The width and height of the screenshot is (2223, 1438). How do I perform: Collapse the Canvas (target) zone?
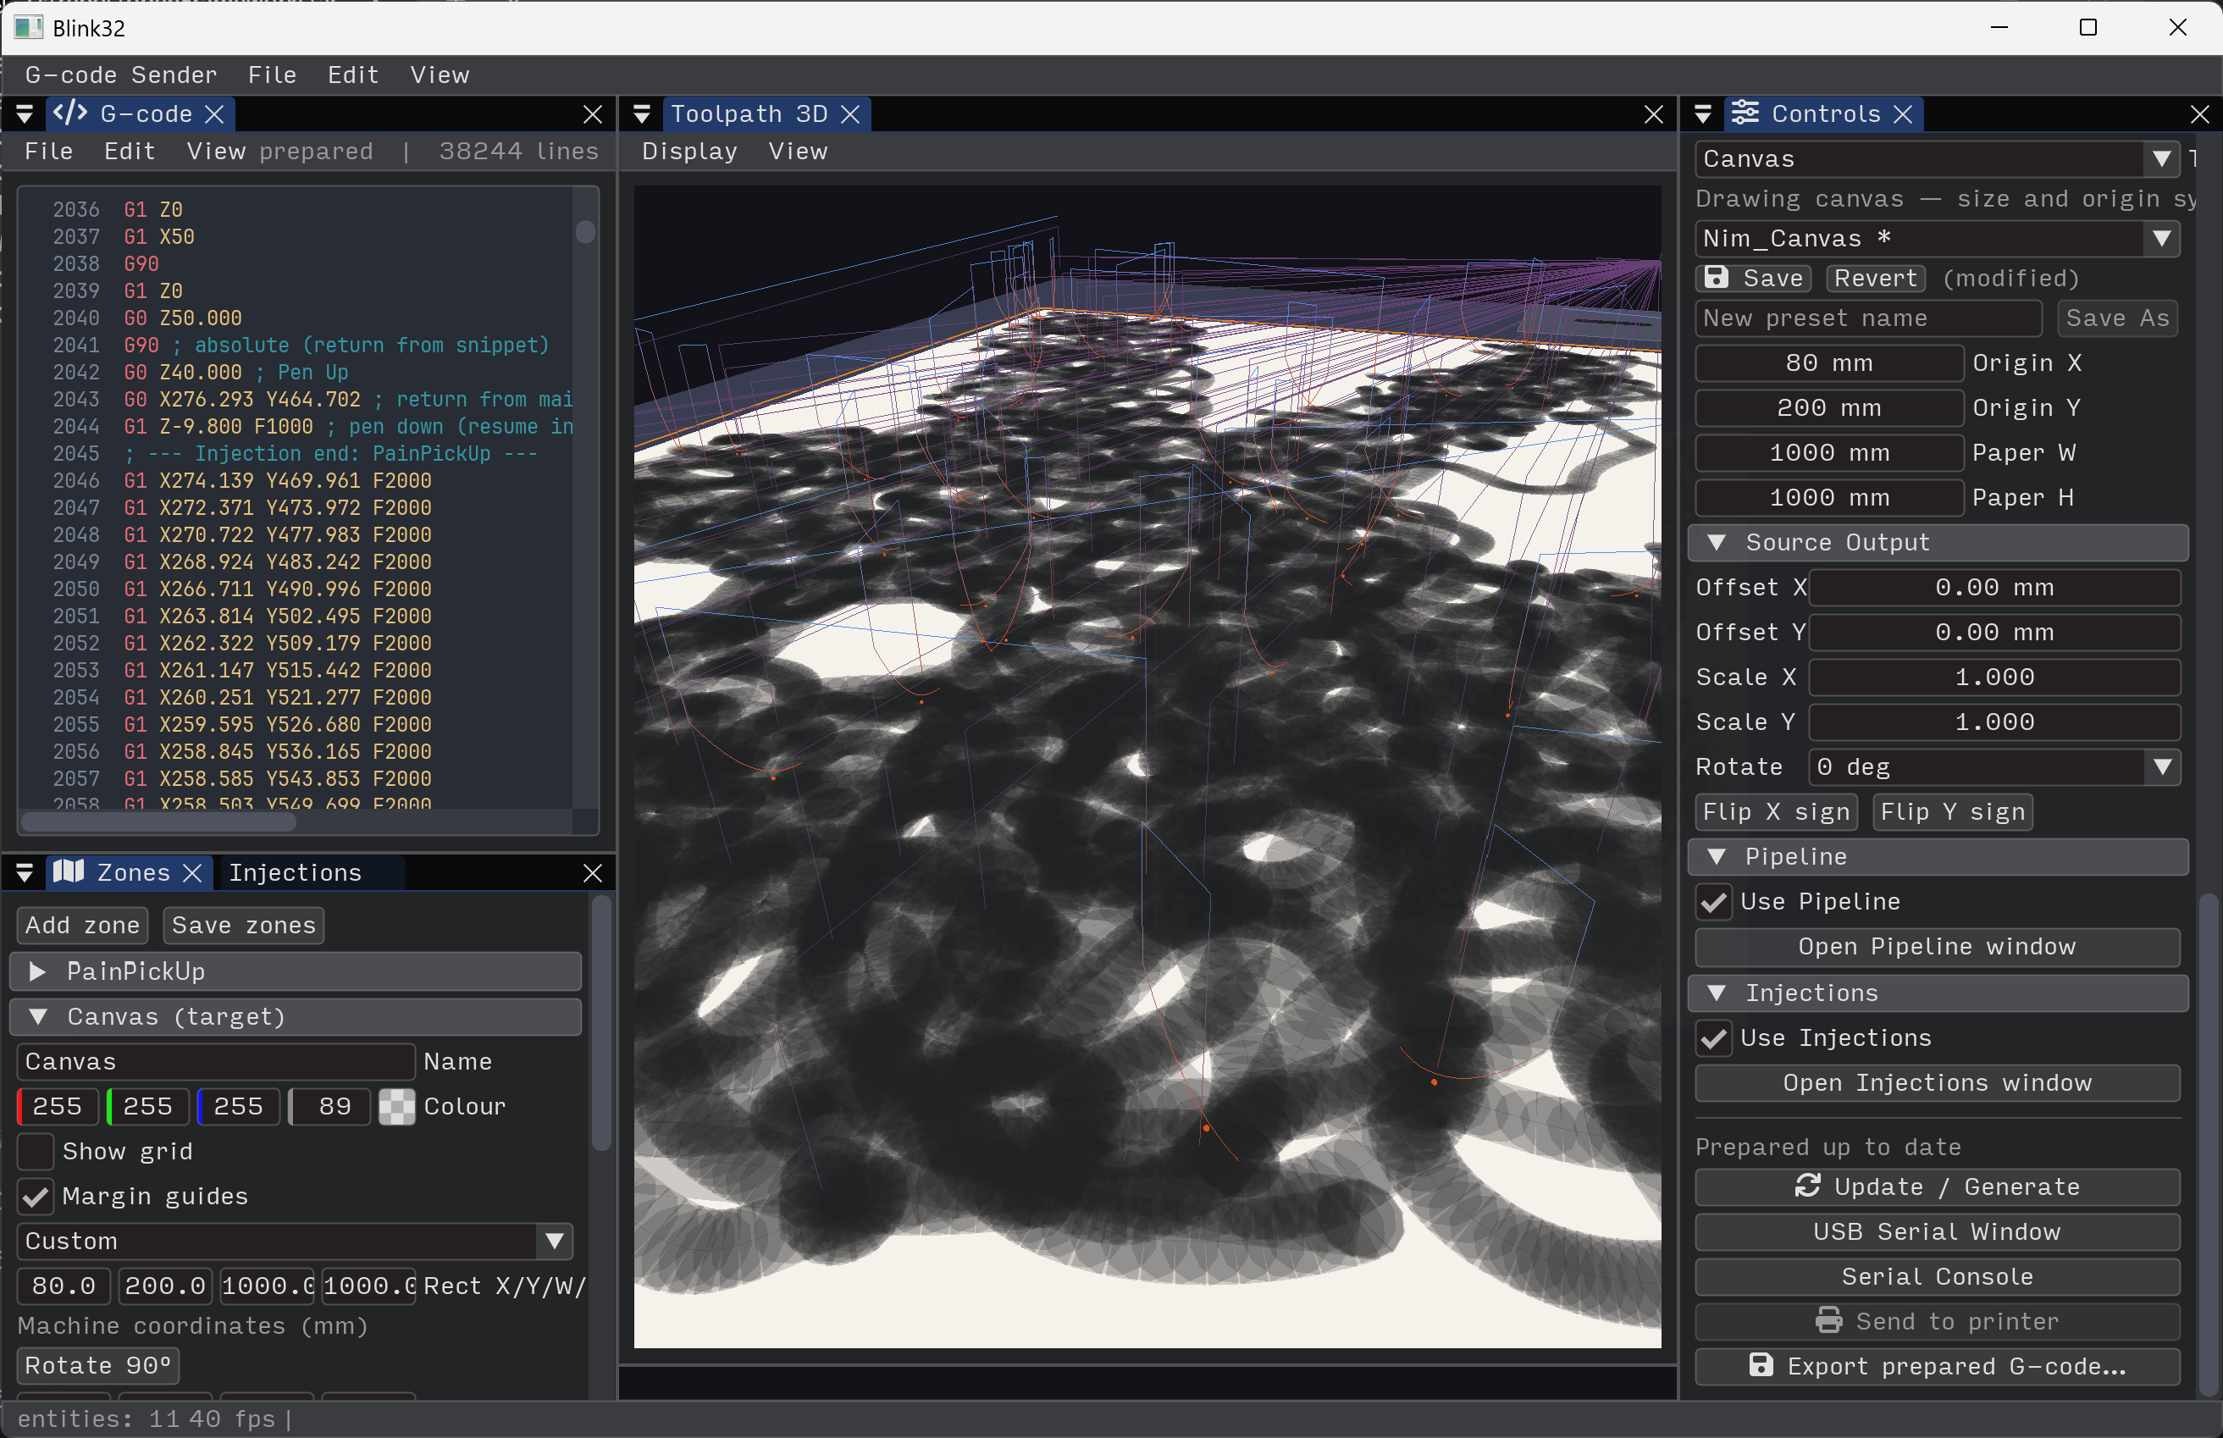[295, 1017]
